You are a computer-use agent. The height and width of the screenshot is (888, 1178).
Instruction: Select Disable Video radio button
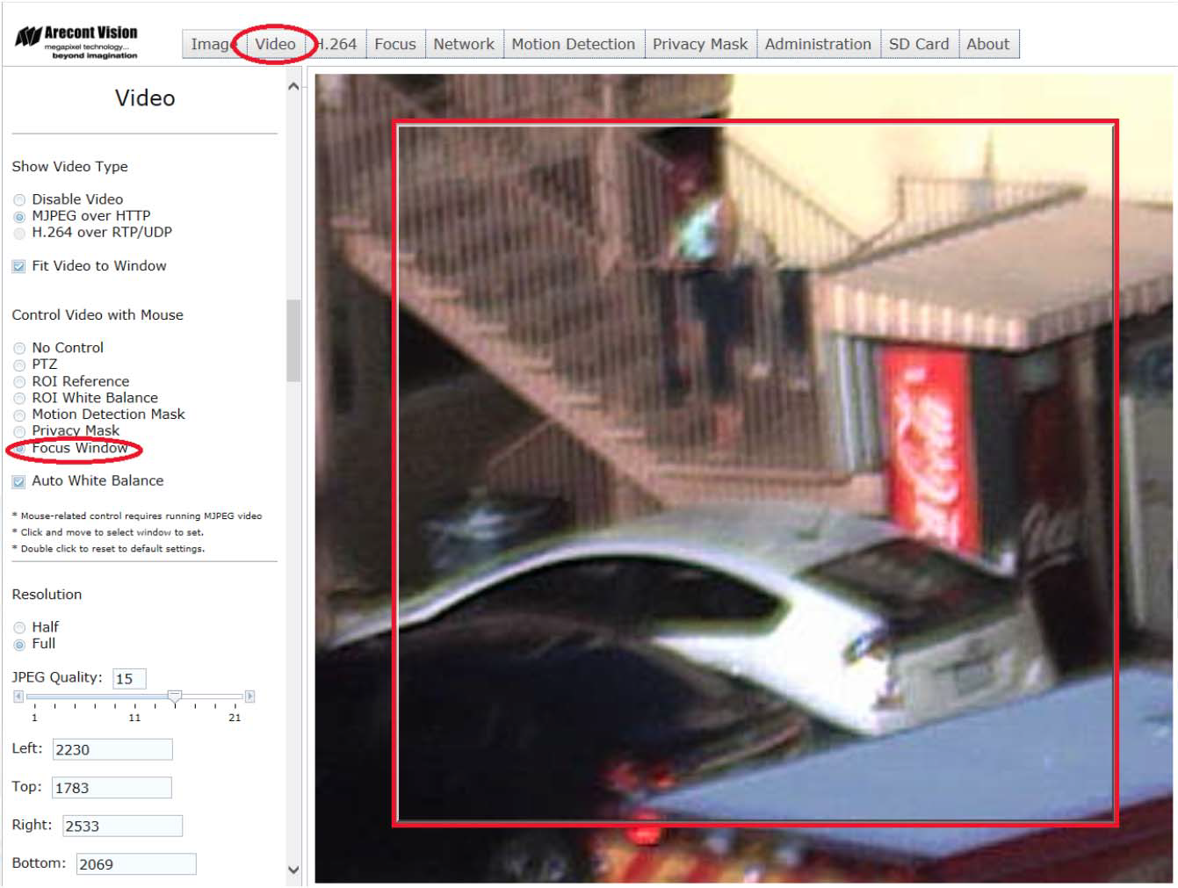[19, 200]
